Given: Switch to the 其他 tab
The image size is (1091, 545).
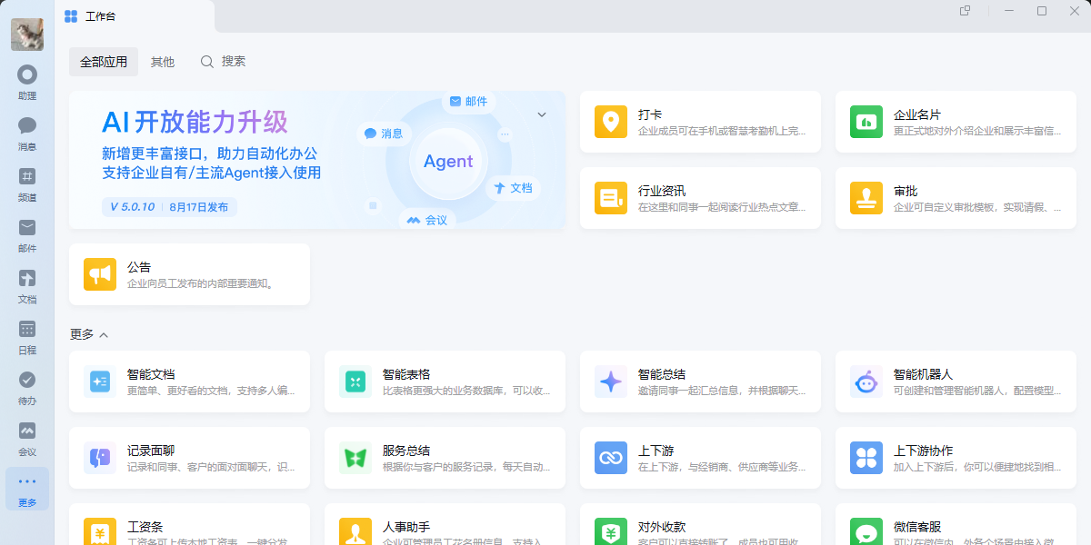Looking at the screenshot, I should point(163,62).
